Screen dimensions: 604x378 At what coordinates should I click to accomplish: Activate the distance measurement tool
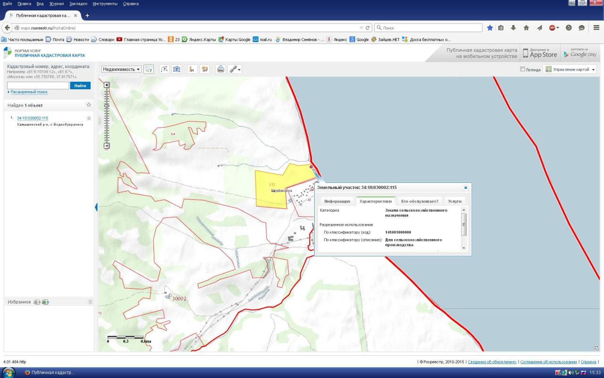tap(164, 69)
